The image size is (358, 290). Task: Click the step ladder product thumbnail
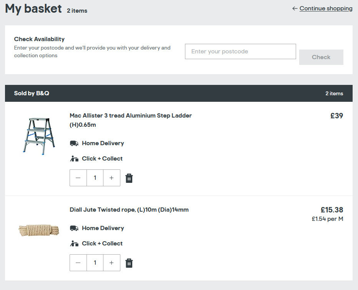[x=39, y=136]
